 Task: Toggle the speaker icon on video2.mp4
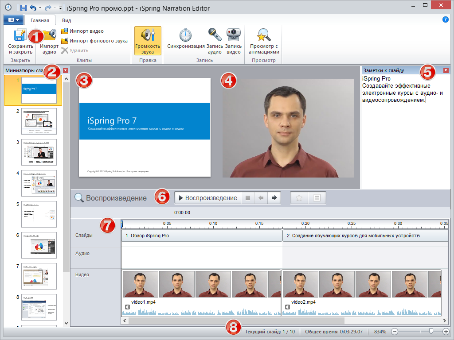(x=287, y=307)
